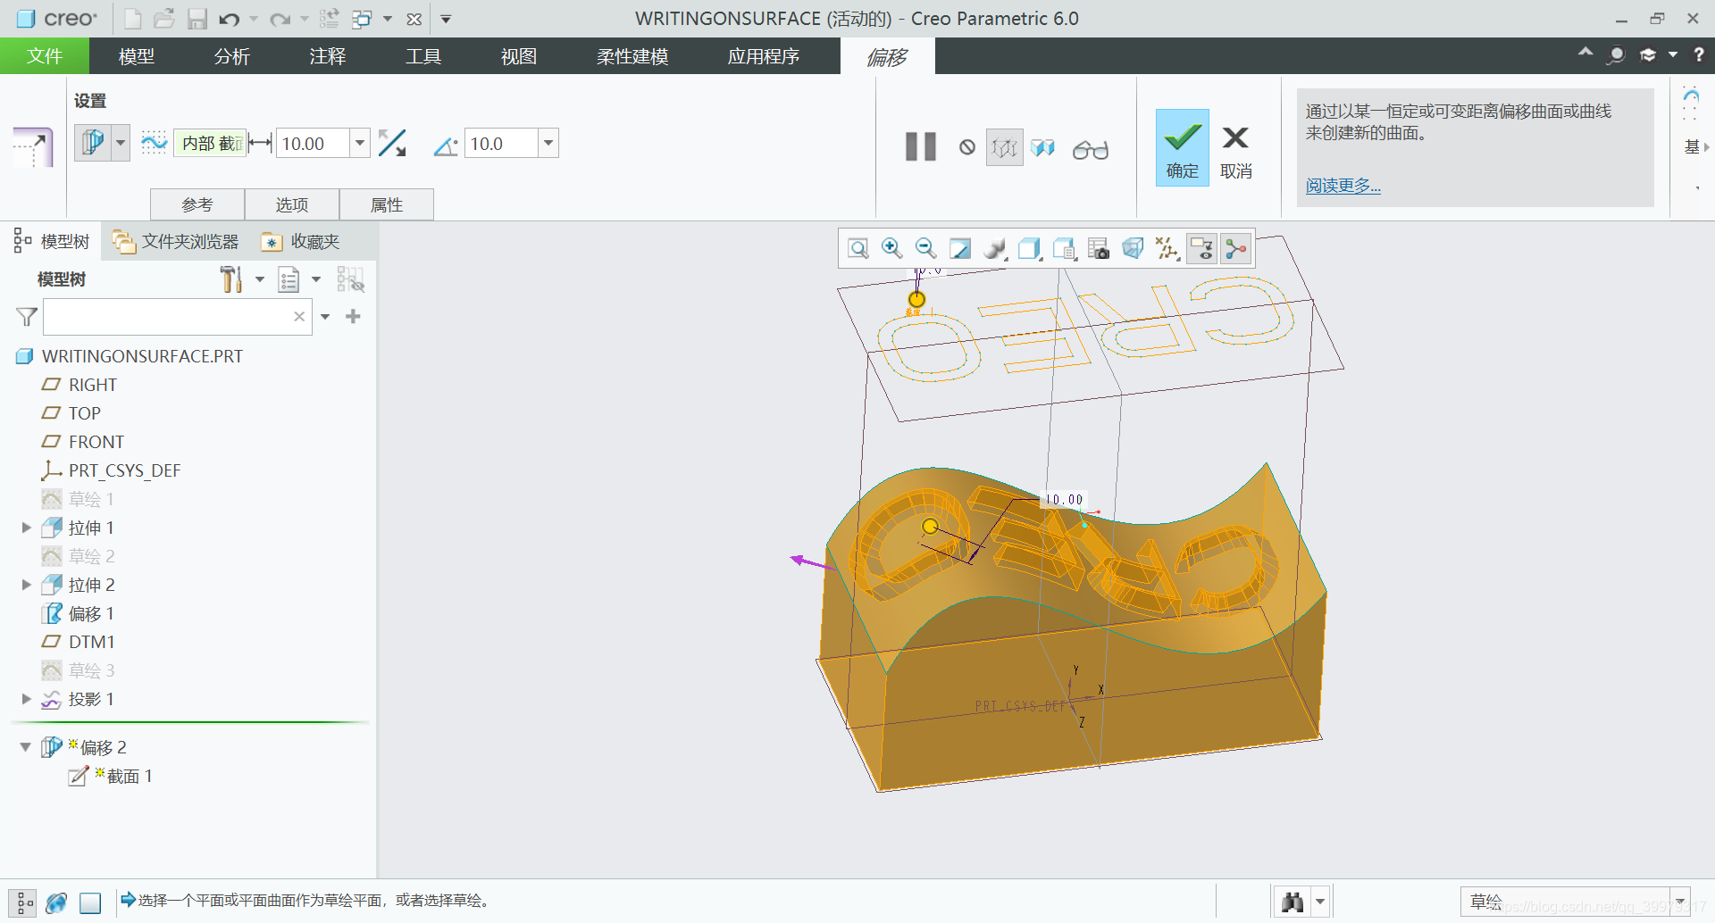1715x923 pixels.
Task: Open the datum display filters icon
Action: click(x=1167, y=248)
